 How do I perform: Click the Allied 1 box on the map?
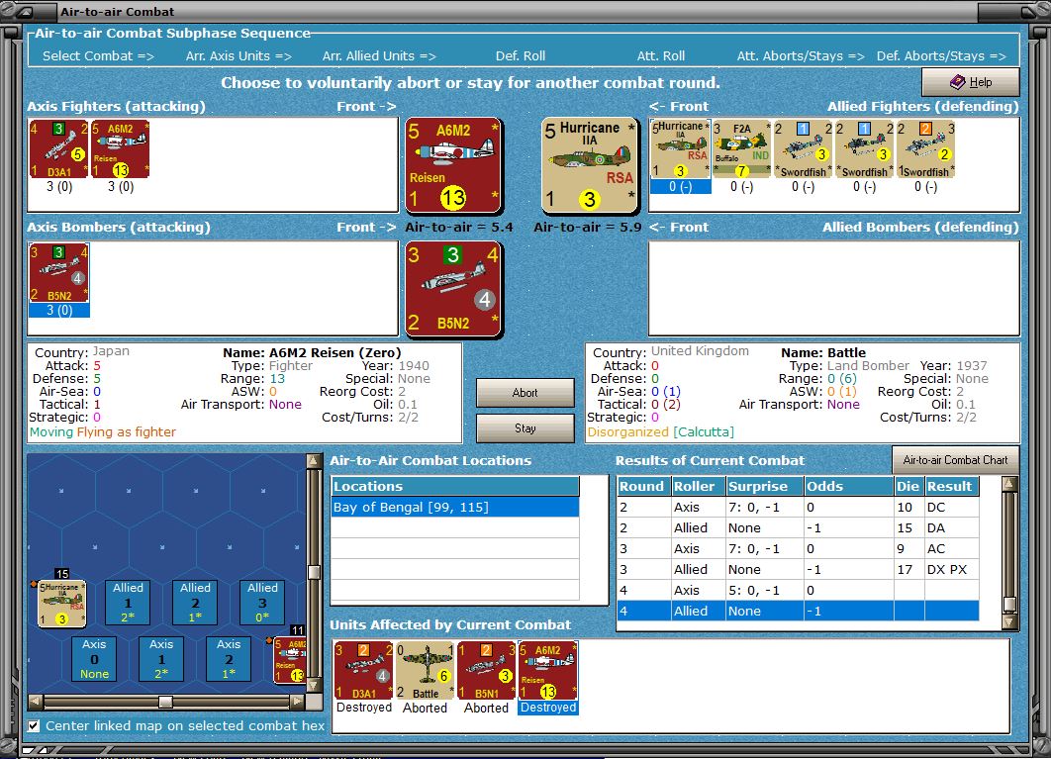[x=128, y=602]
